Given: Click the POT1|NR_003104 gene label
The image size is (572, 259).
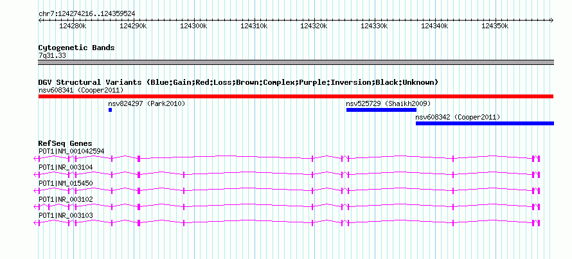Looking at the screenshot, I should (x=66, y=167).
